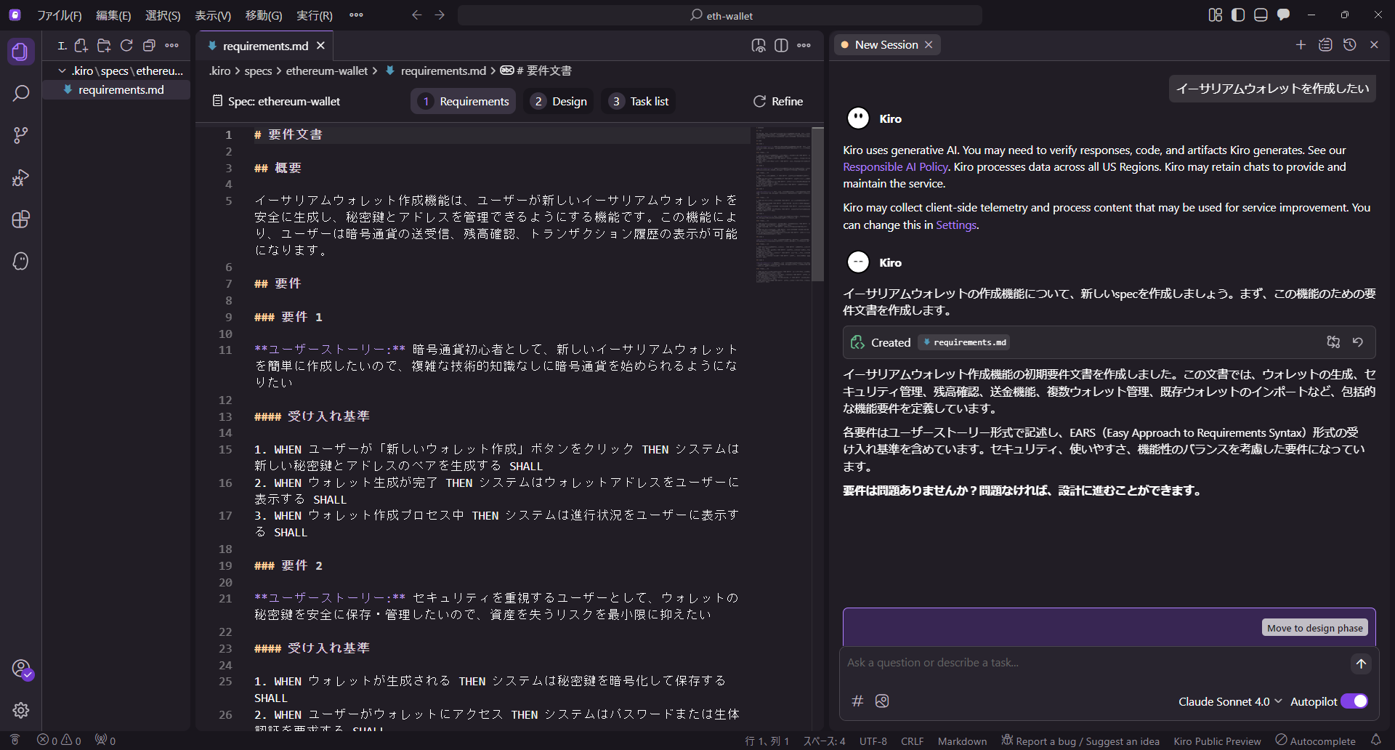This screenshot has width=1395, height=750.
Task: Close the requirements.md editor tab
Action: [x=320, y=46]
